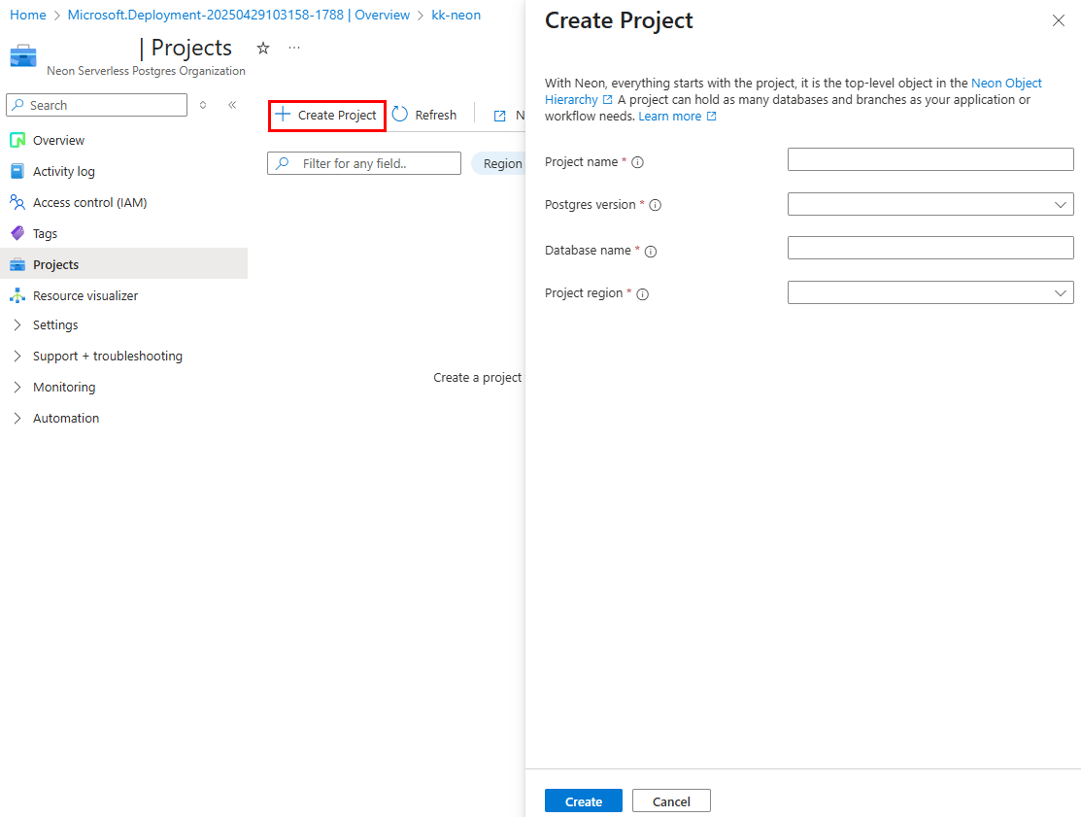This screenshot has width=1081, height=817.
Task: Open kk-neon from the breadcrumb
Action: 456,15
